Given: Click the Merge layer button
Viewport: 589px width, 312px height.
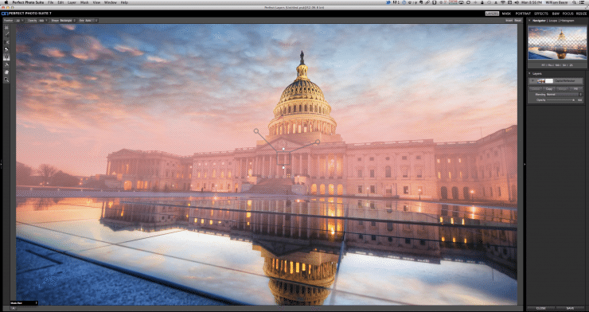Looking at the screenshot, I should pyautogui.click(x=562, y=89).
